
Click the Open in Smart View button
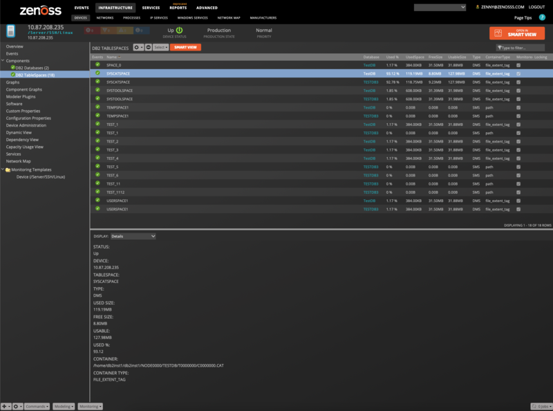point(517,33)
